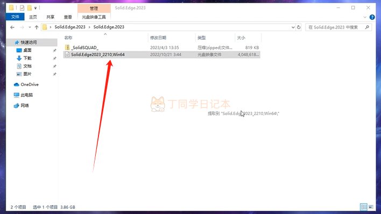Open 下载 in navigation pane
The height and width of the screenshot is (214, 381).
tap(27, 58)
